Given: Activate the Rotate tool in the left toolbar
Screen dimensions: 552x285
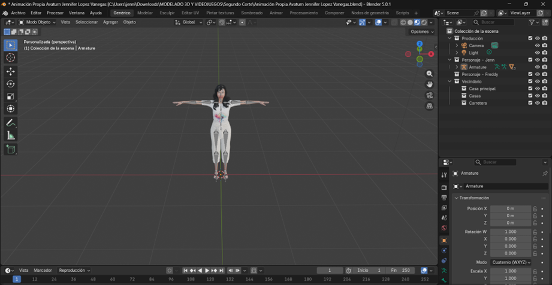Looking at the screenshot, I should (x=11, y=84).
